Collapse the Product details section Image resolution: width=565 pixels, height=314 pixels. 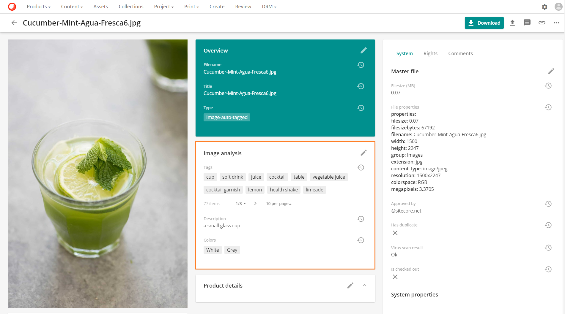click(364, 285)
